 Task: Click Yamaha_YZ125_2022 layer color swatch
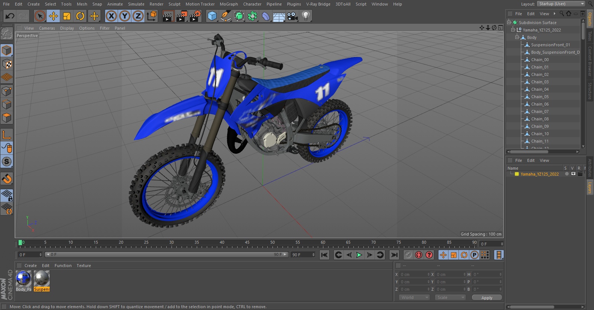(516, 174)
